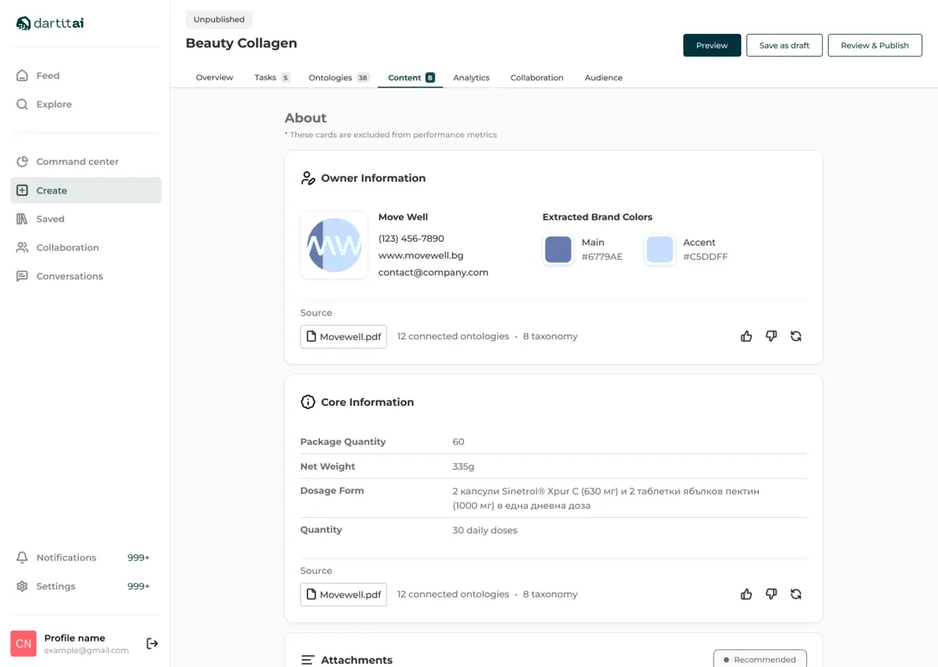Viewport: 938px width, 667px height.
Task: Go to Command center
Action: 77,162
